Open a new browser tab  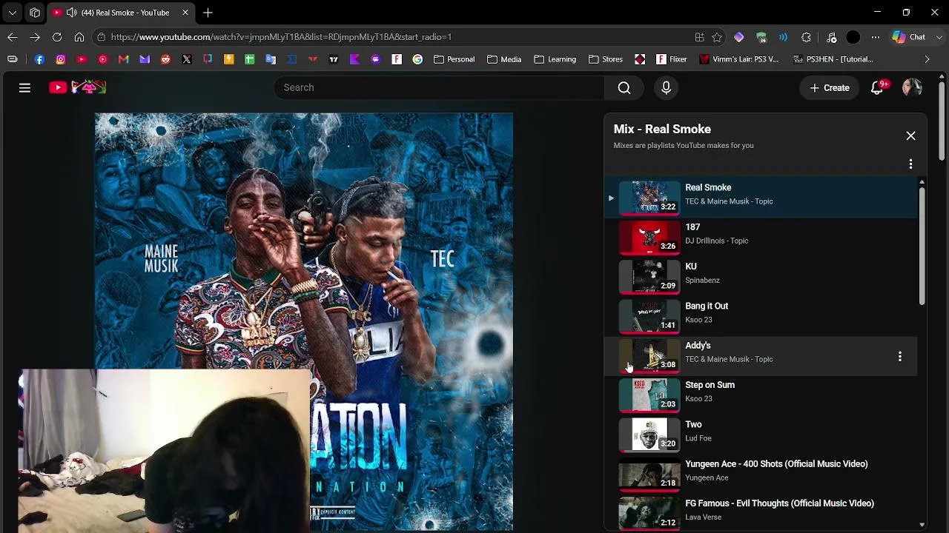tap(208, 13)
